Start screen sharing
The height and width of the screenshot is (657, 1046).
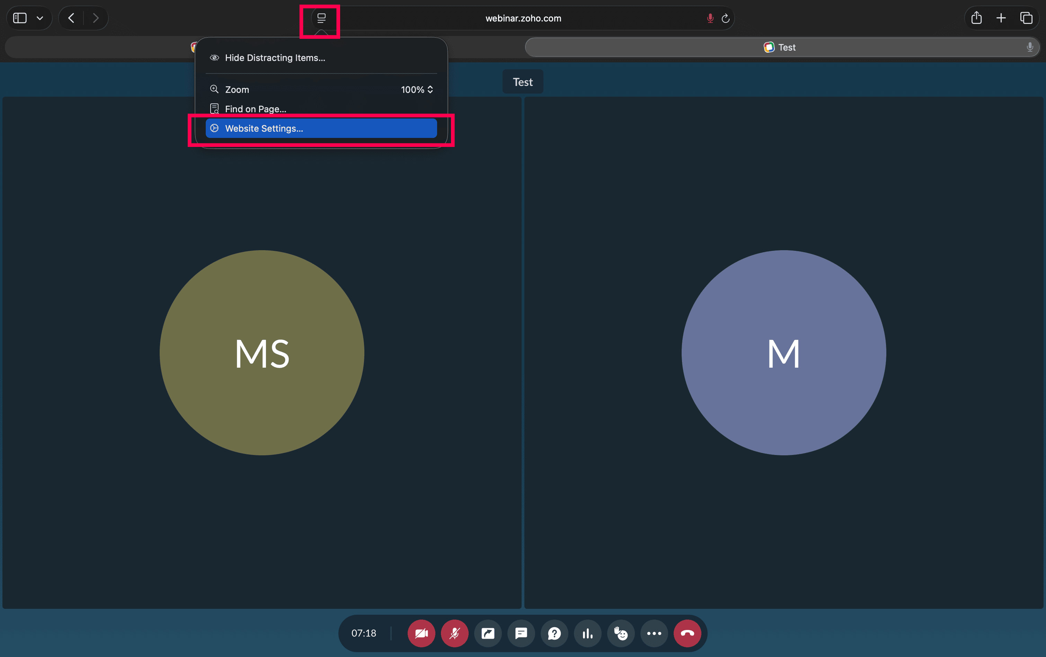(x=488, y=633)
